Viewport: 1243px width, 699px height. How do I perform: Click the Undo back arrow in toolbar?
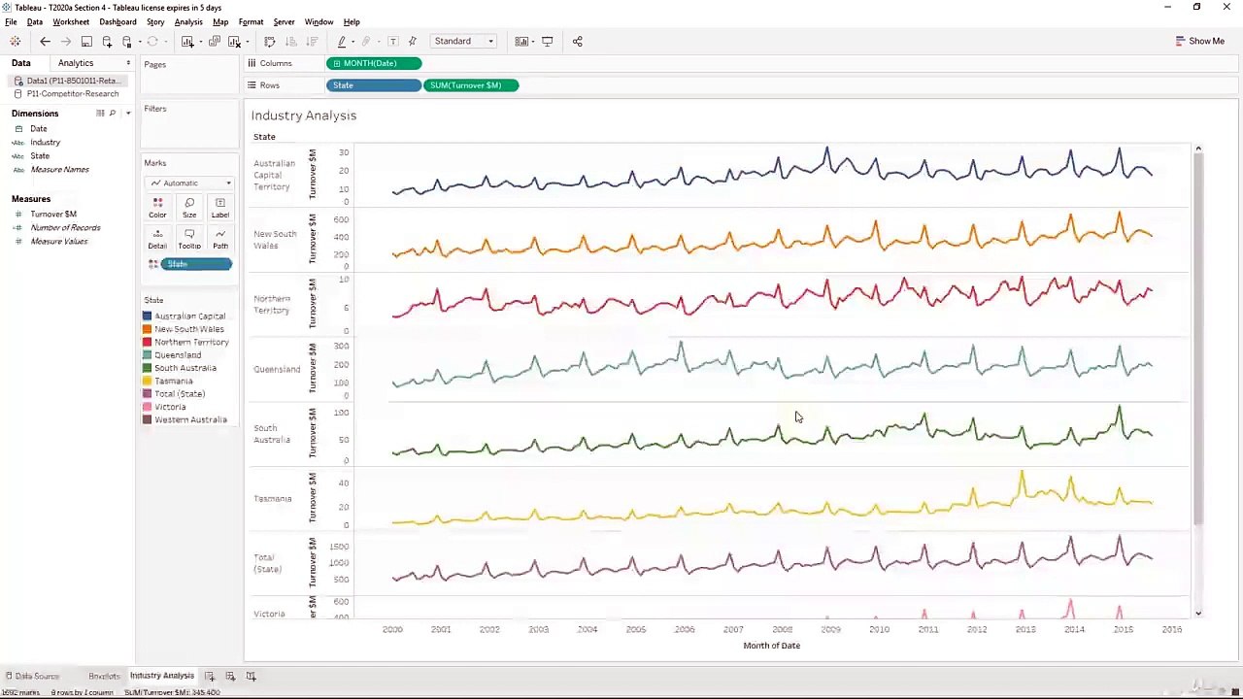(x=45, y=42)
